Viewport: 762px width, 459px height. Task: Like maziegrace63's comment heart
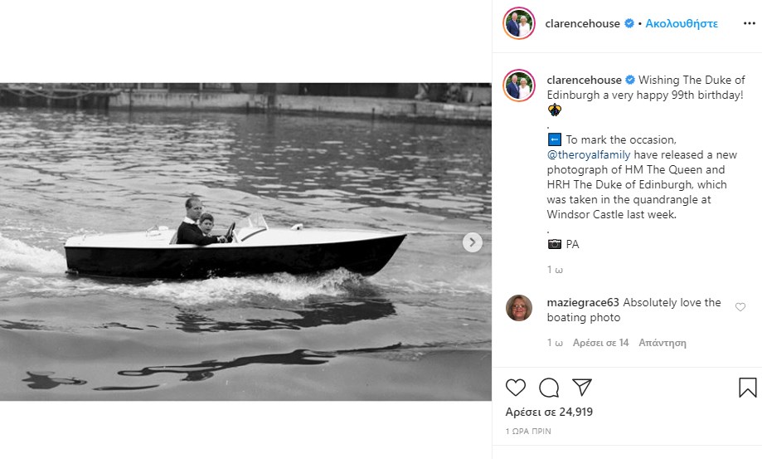pos(740,307)
